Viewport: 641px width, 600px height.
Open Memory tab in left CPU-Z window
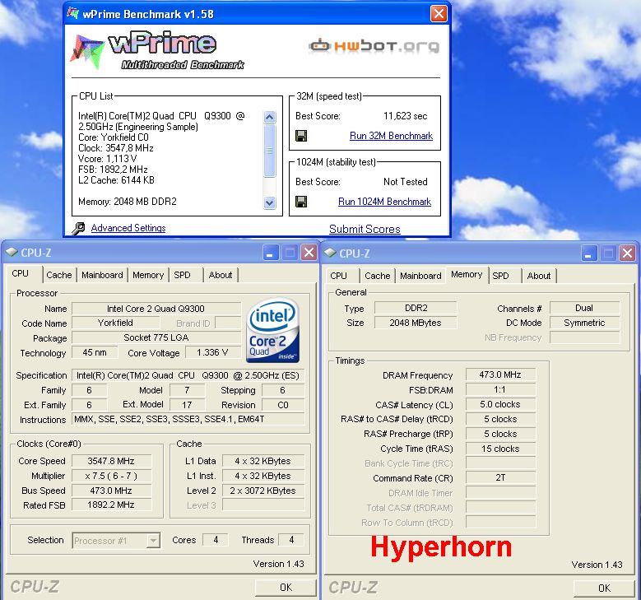click(148, 275)
